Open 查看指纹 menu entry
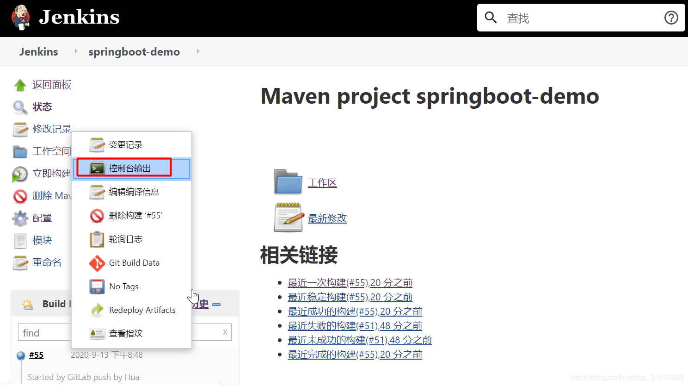Image resolution: width=688 pixels, height=386 pixels. point(131,333)
